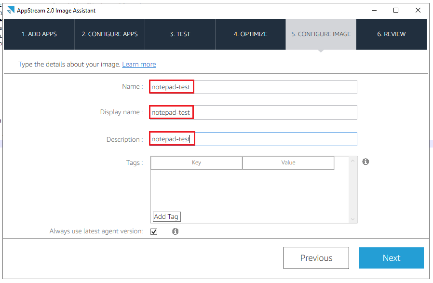Focus the Display name input field
The height and width of the screenshot is (283, 433).
tap(253, 112)
